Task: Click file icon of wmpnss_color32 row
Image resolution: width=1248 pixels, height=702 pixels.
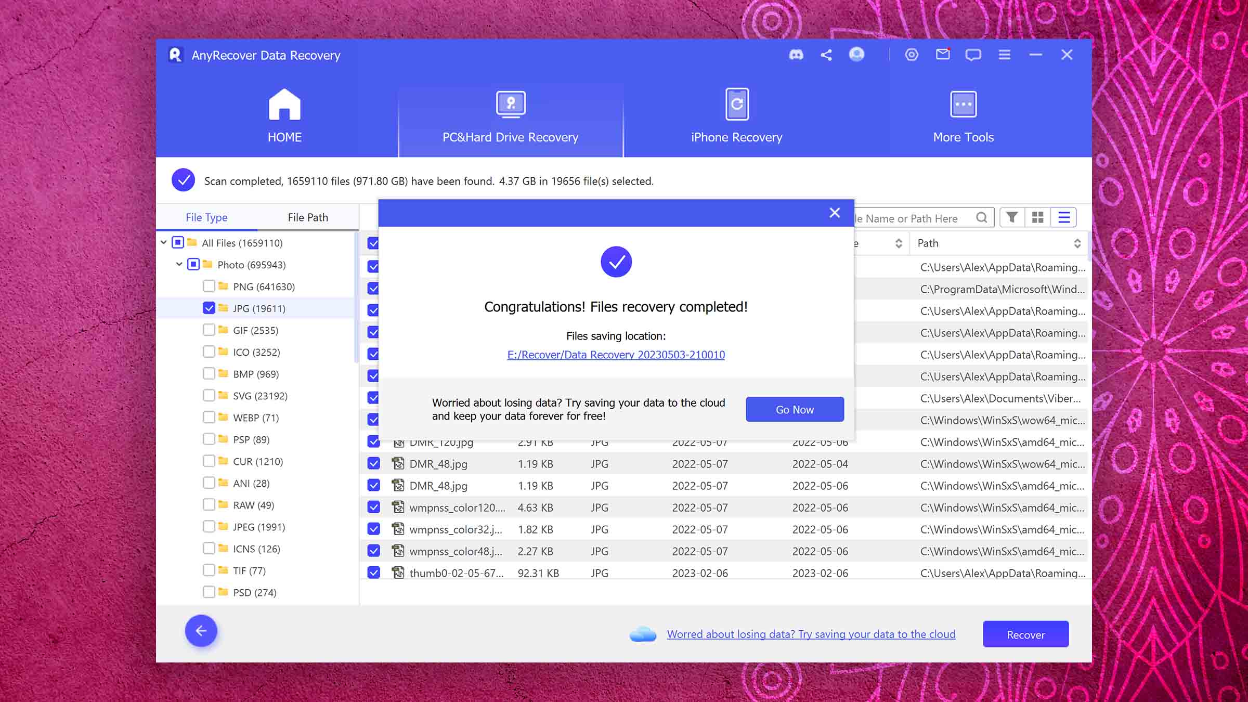Action: [398, 529]
